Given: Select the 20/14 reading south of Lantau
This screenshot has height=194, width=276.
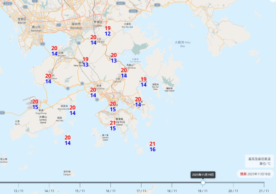Looking at the screenshot, I should click(x=68, y=140).
